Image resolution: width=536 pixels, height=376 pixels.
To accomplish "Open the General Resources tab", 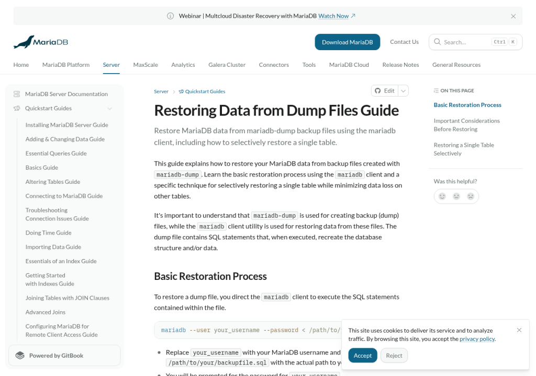I will coord(456,65).
